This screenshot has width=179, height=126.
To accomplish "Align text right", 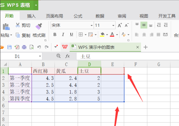I will pyautogui.click(x=152, y=34).
